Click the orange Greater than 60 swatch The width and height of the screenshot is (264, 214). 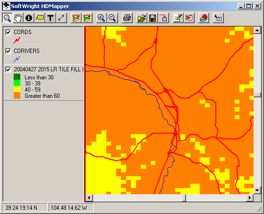point(17,95)
